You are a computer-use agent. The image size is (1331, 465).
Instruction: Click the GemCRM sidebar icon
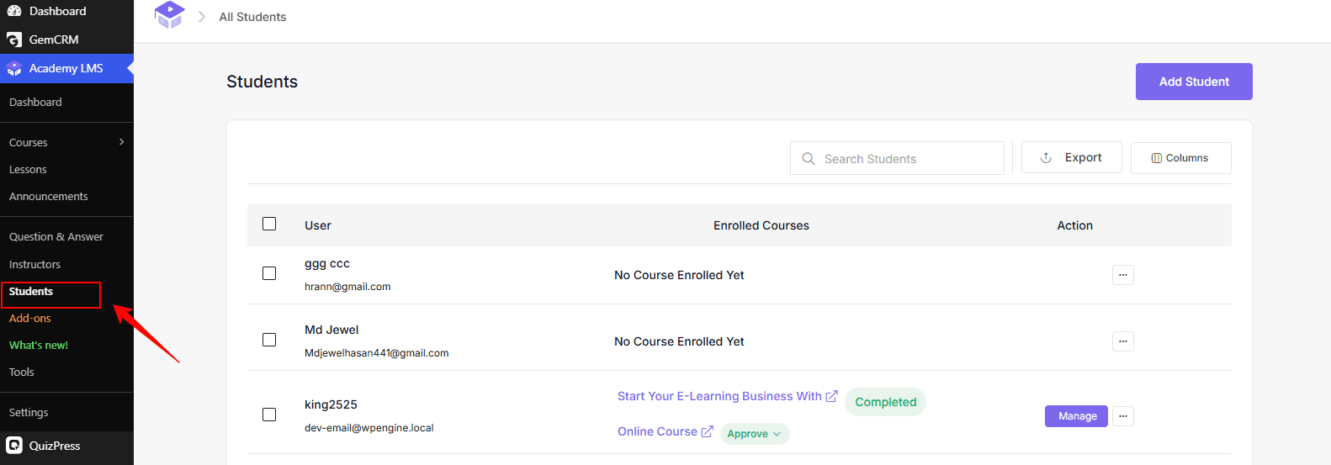pyautogui.click(x=14, y=40)
